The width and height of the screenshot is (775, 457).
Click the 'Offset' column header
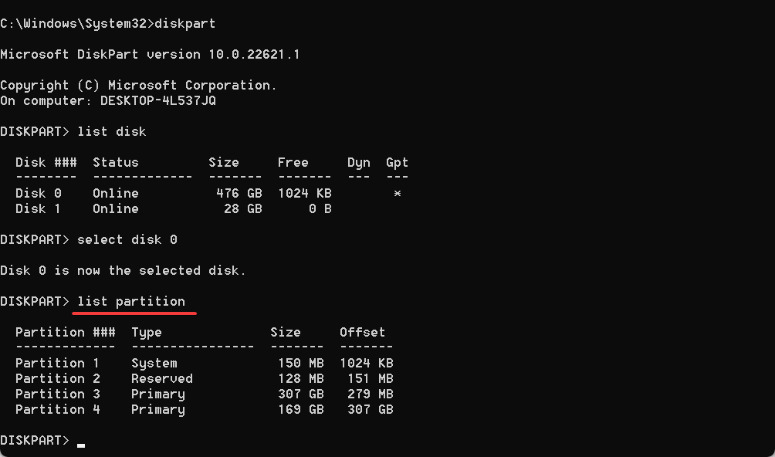[x=362, y=332]
